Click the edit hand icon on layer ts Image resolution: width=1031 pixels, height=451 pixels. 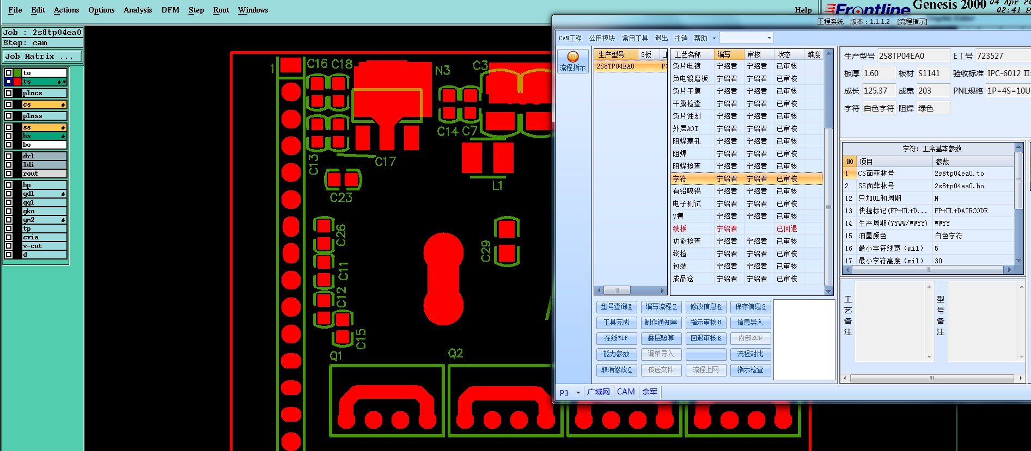(x=59, y=82)
